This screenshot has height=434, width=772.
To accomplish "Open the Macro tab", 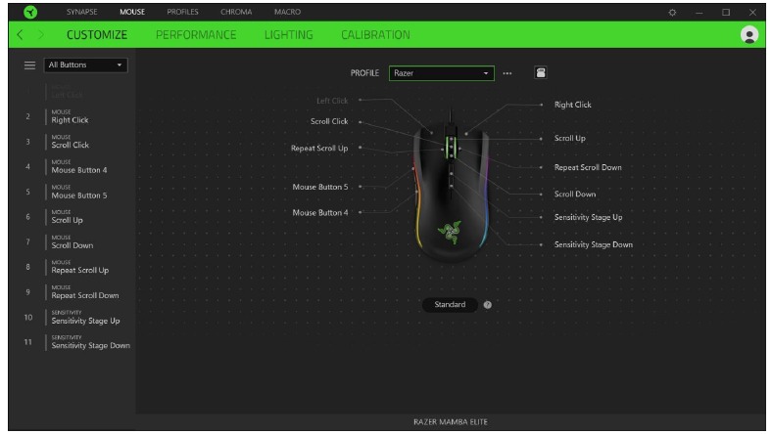I will (x=287, y=12).
